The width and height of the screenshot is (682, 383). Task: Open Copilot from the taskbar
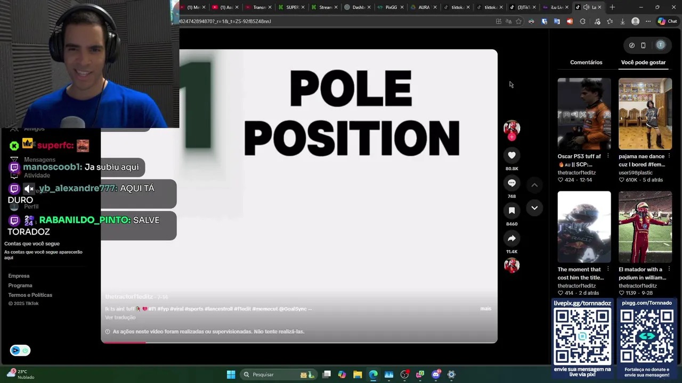(342, 374)
